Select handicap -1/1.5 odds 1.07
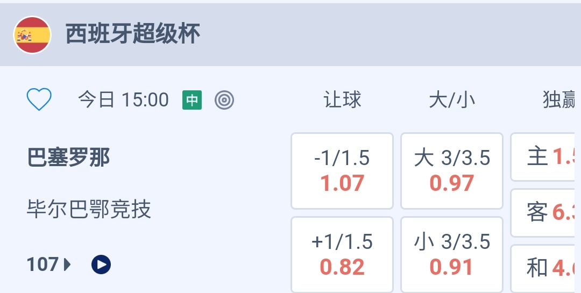This screenshot has width=581, height=293. click(x=342, y=171)
